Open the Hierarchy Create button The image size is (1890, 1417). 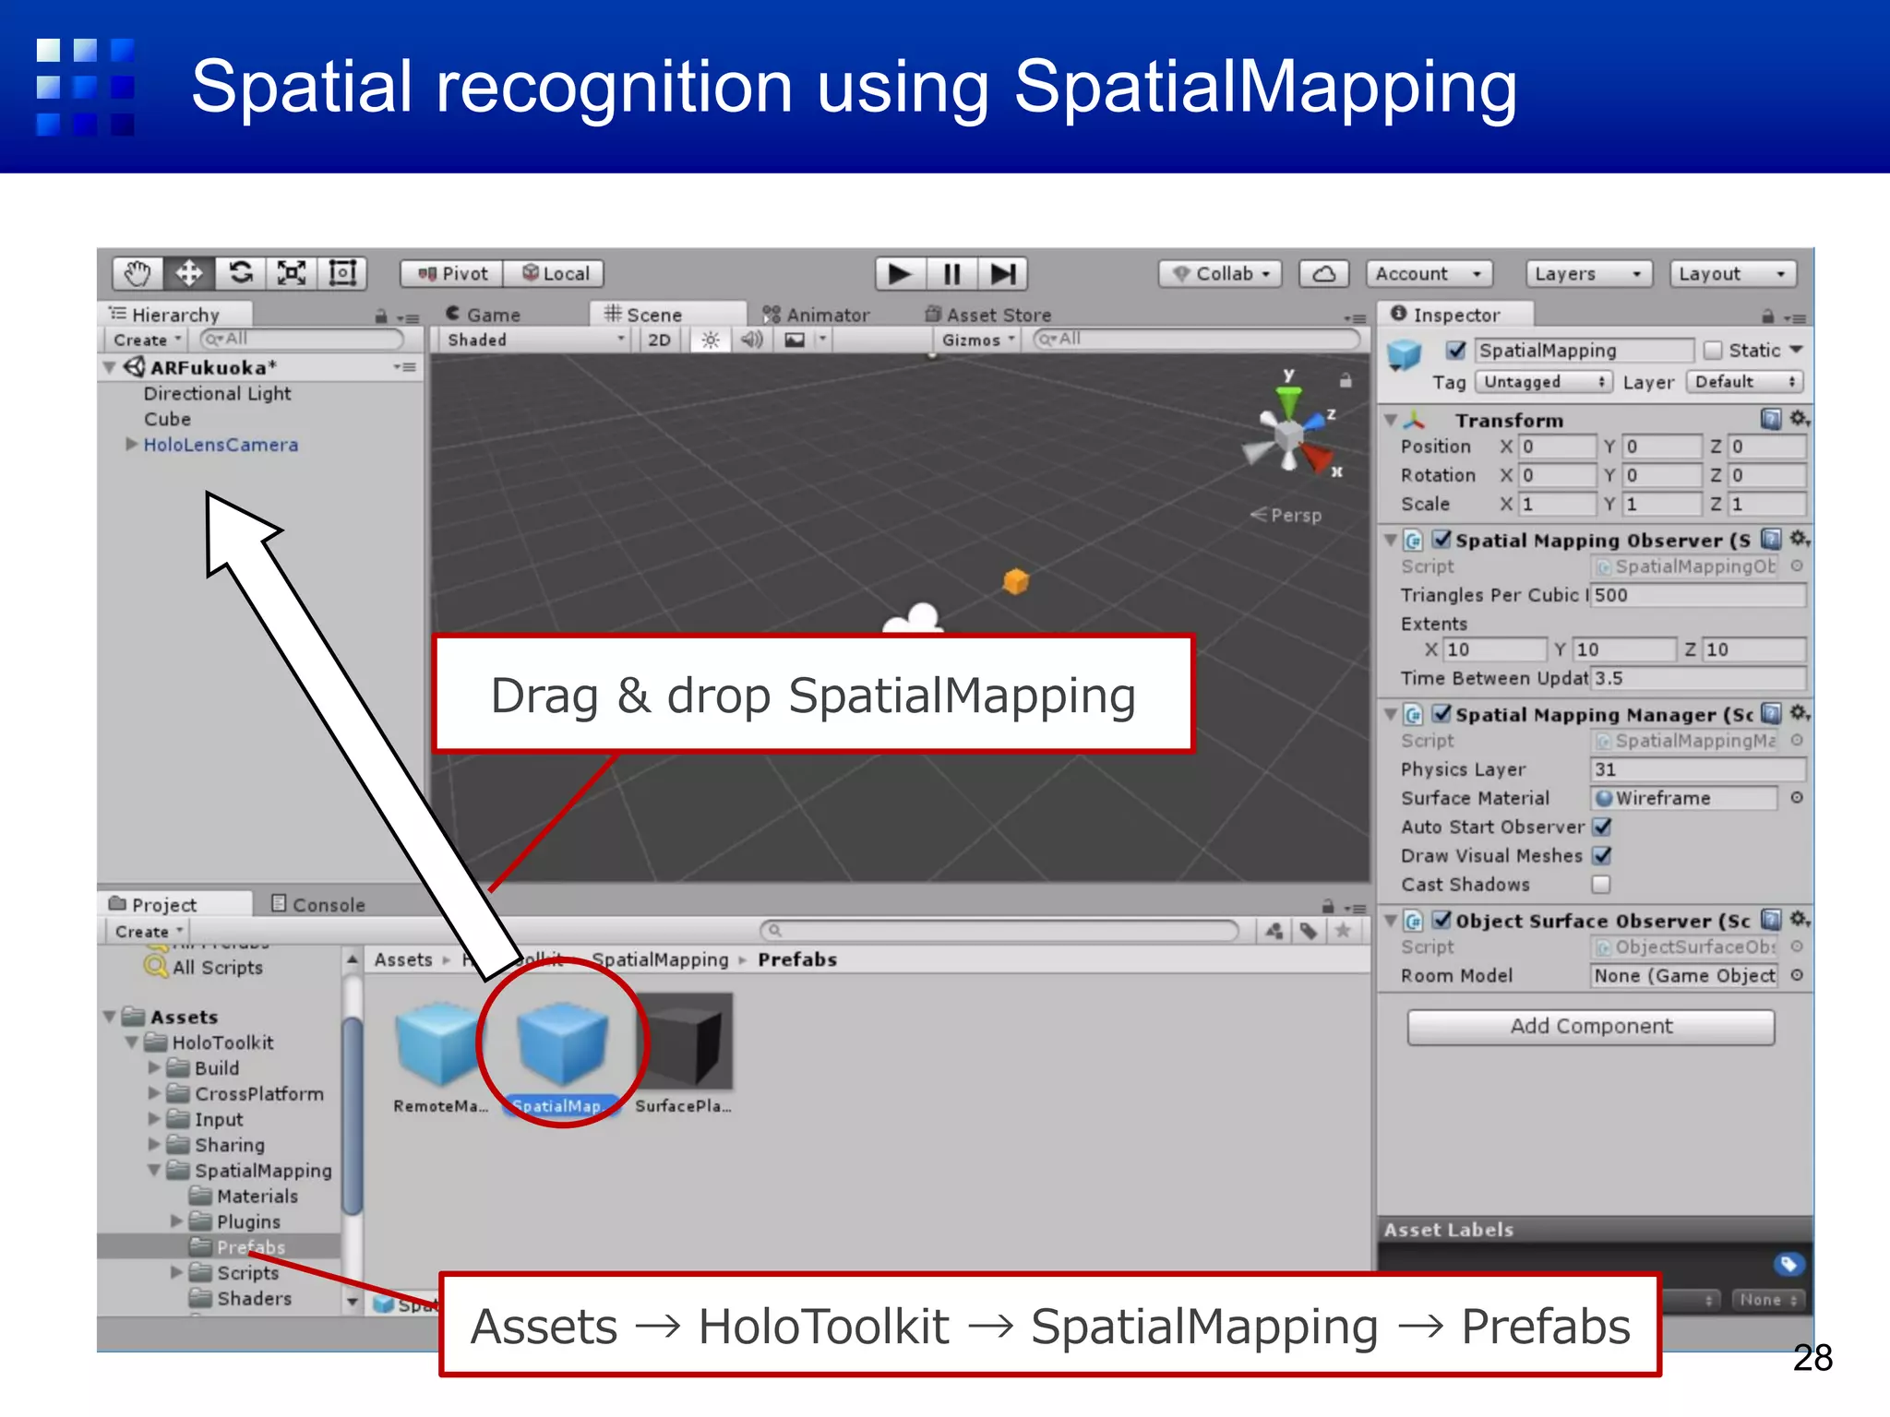pos(146,340)
